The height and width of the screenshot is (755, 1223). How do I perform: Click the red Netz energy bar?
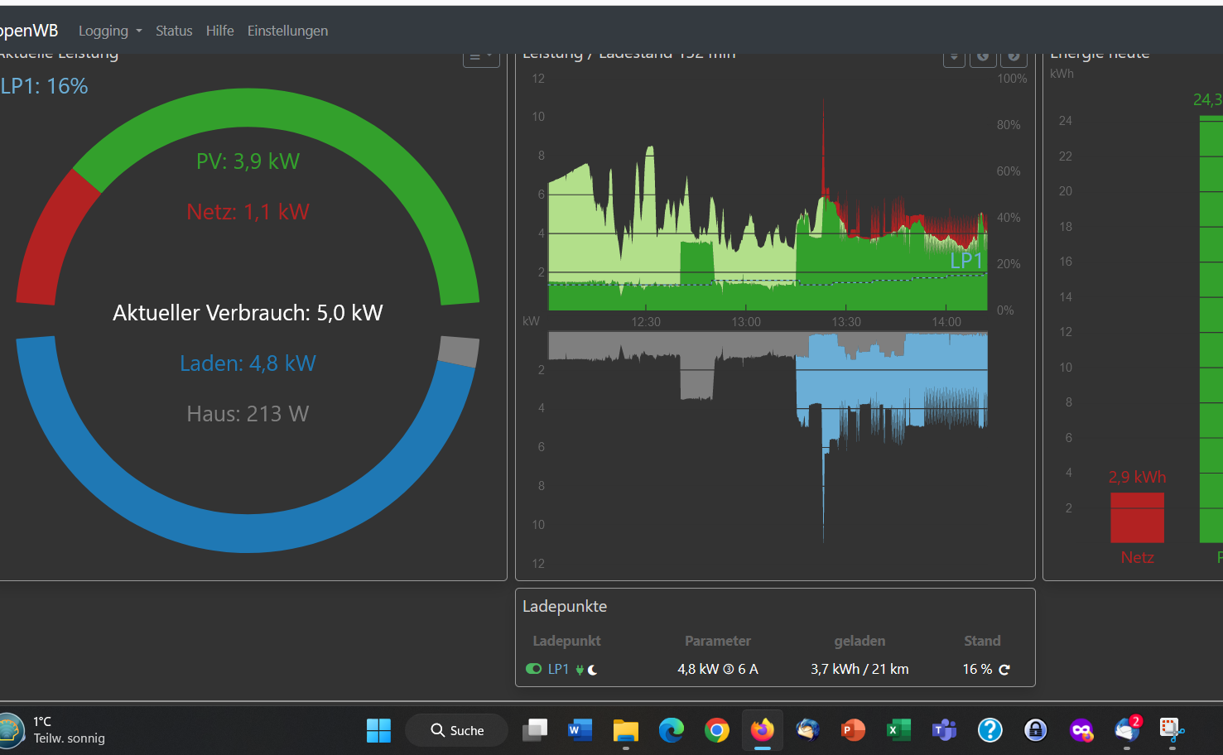(1137, 517)
